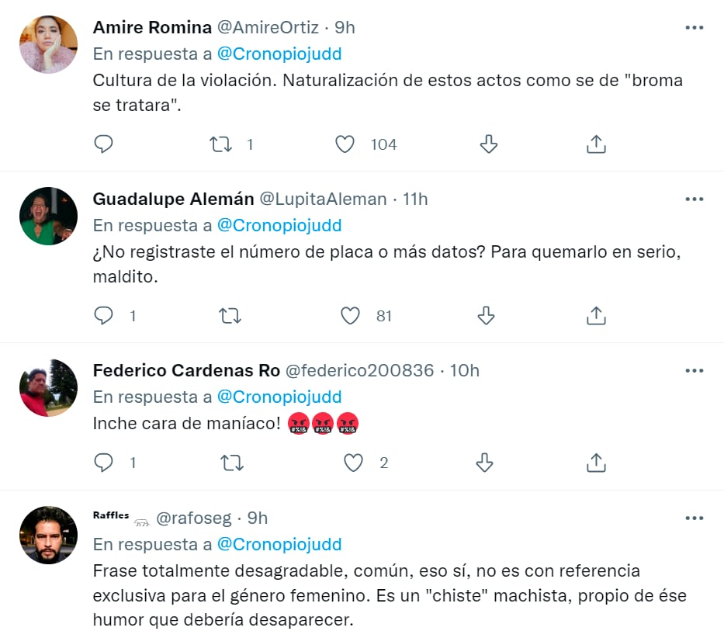The width and height of the screenshot is (724, 638).
Task: Share Amire Romina's tweet
Action: pos(595,144)
